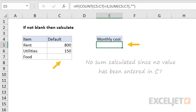Select row 12 header

click(x=4, y=86)
